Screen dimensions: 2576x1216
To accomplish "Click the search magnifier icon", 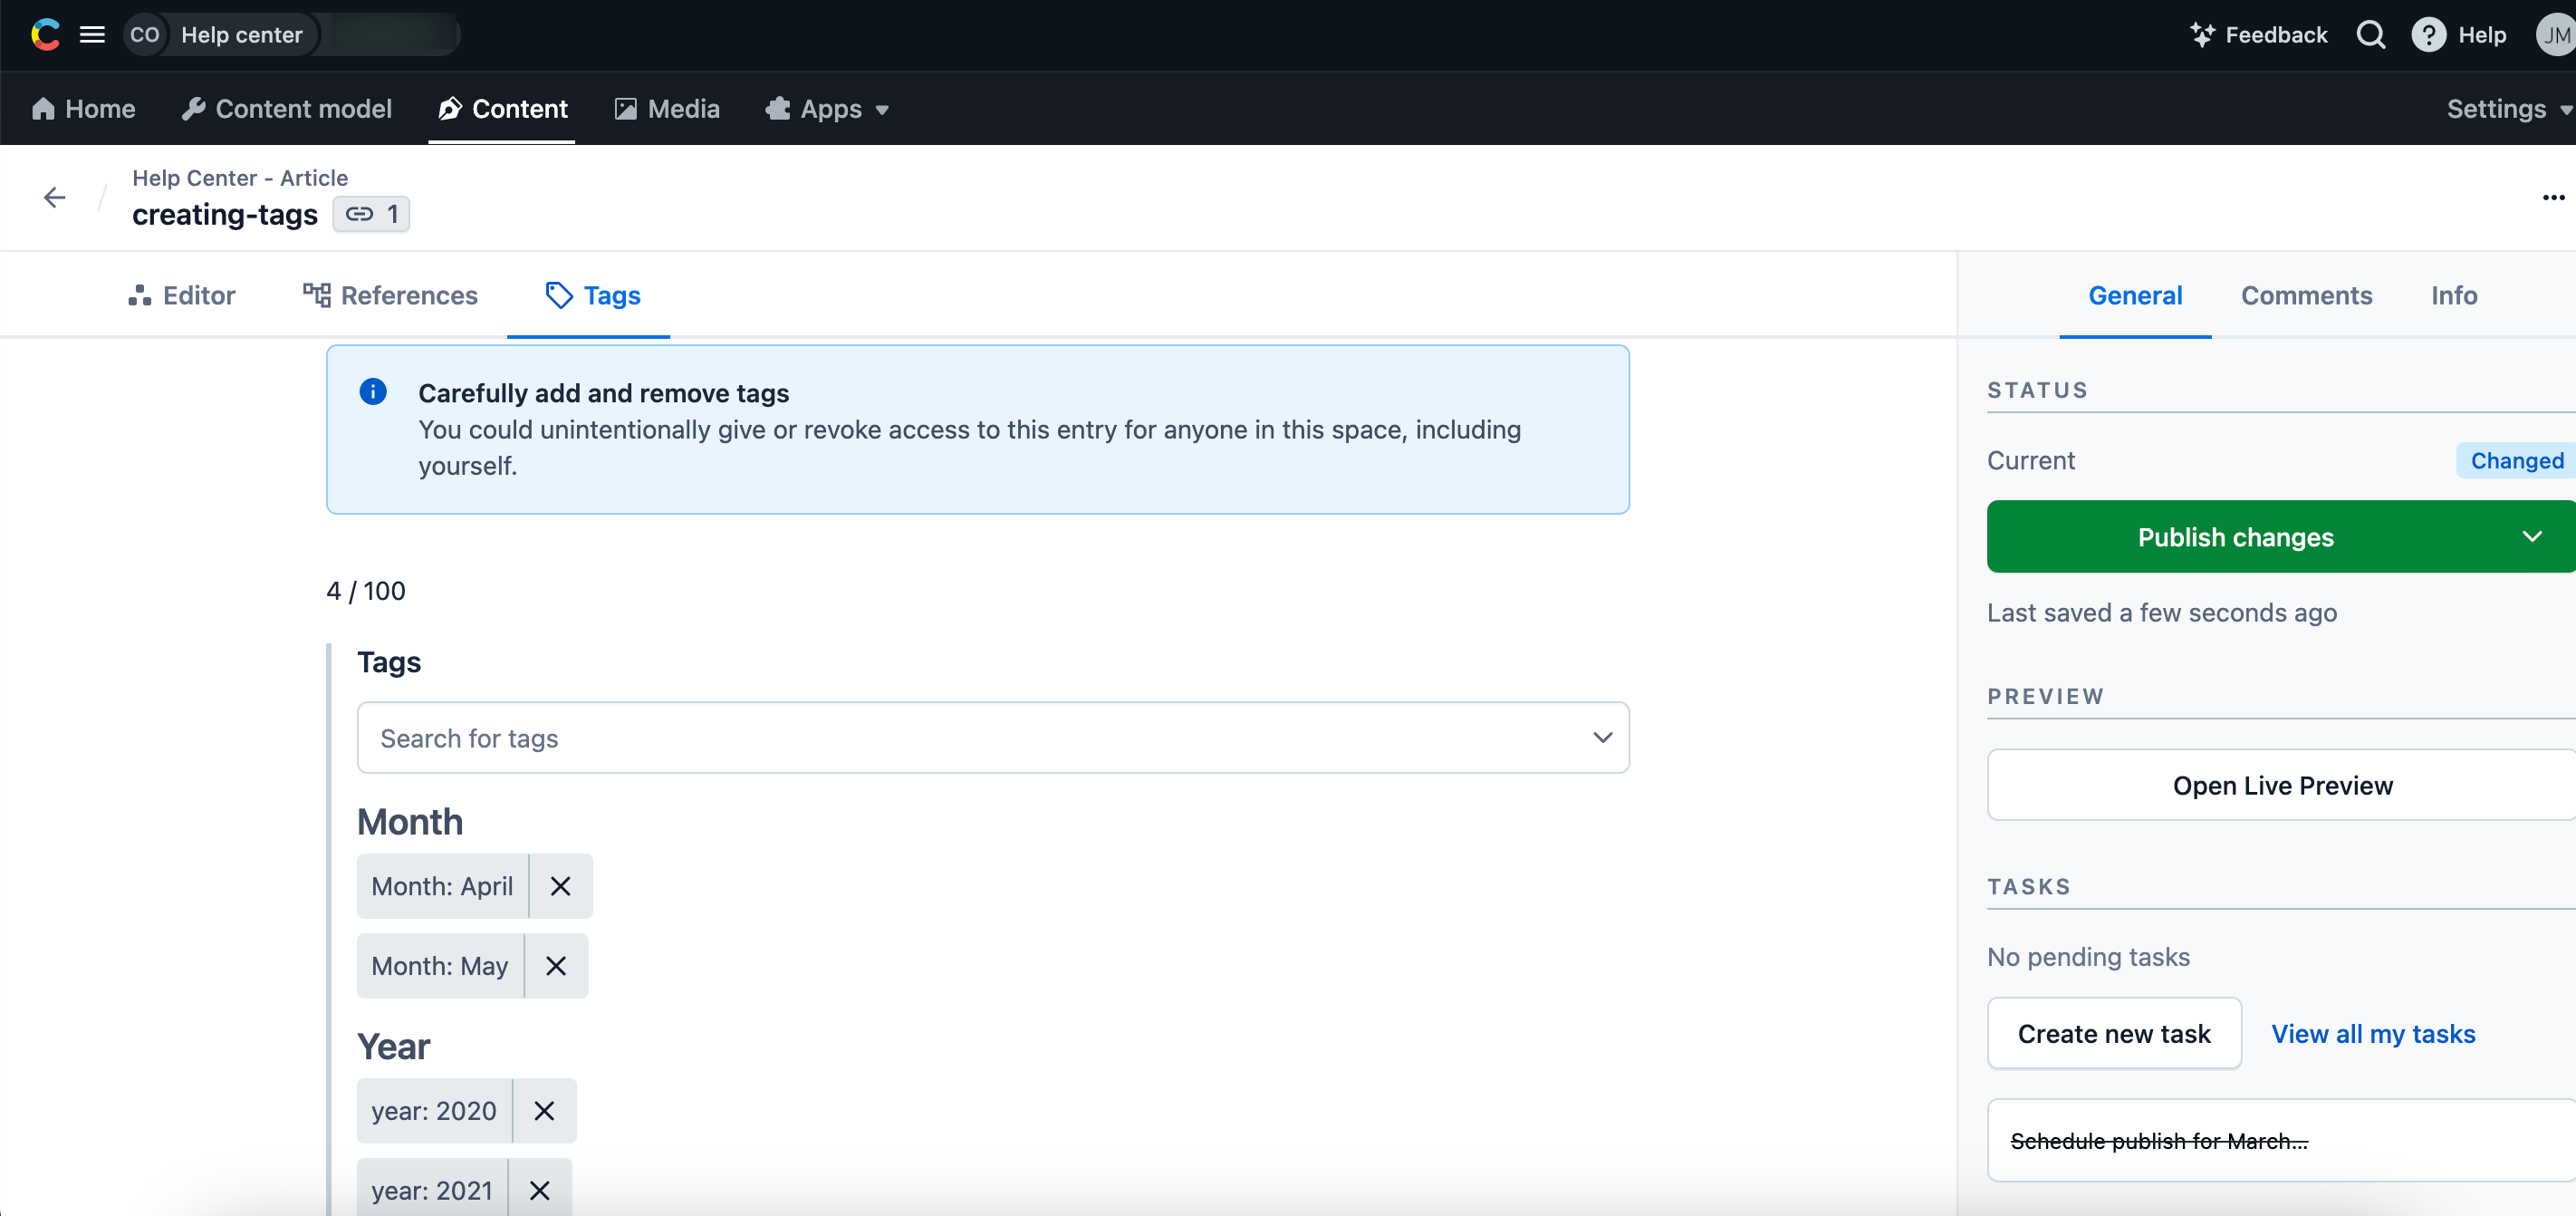I will point(2370,35).
